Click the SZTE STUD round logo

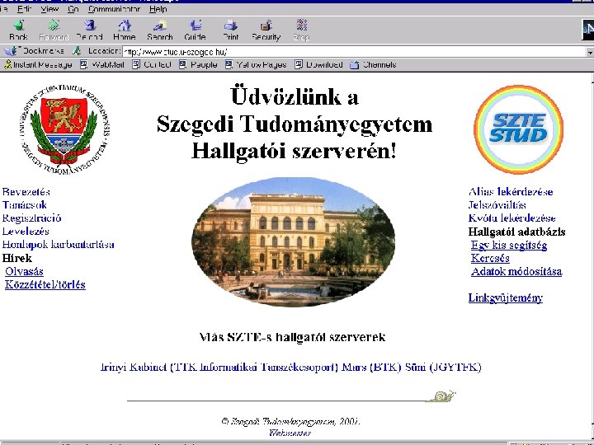click(518, 129)
